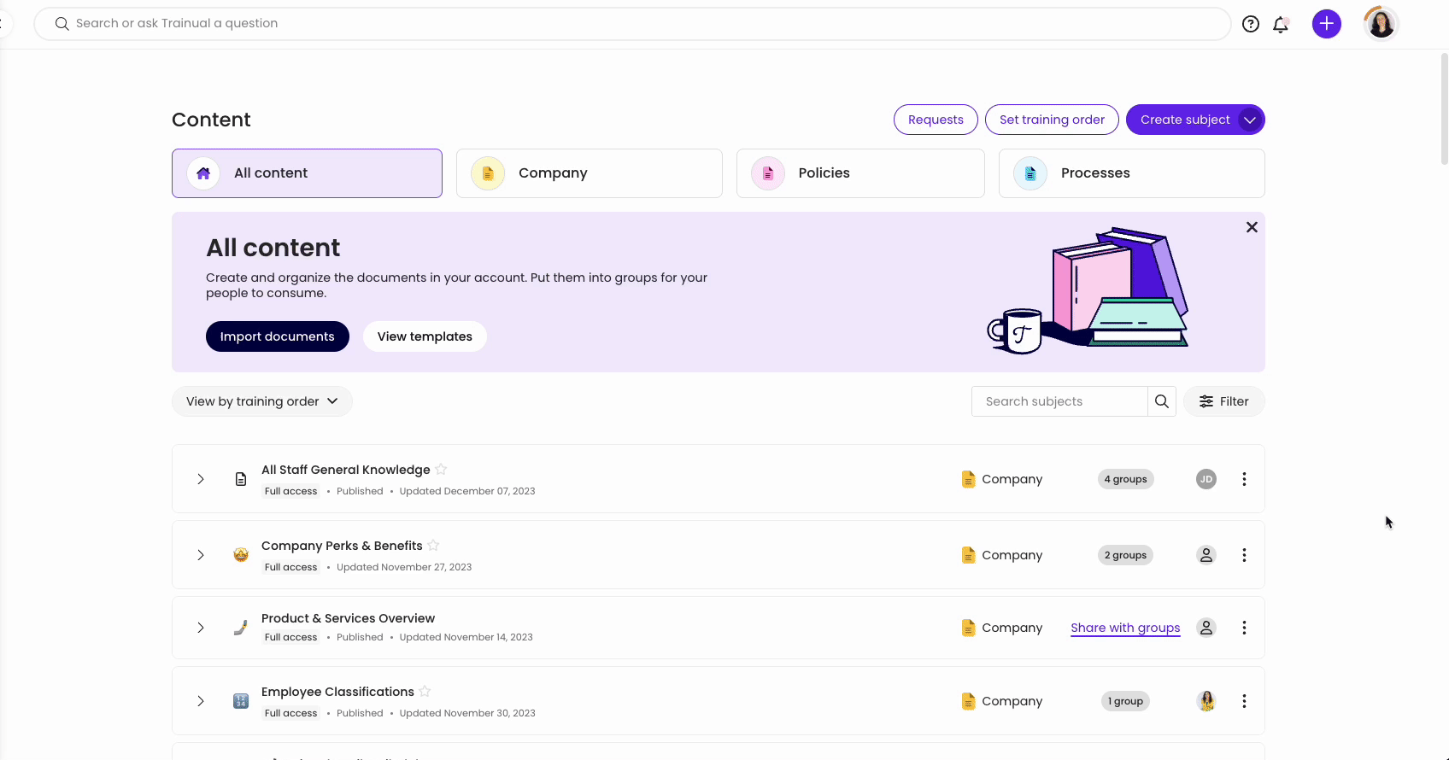This screenshot has height=760, width=1449.
Task: Open the notifications bell
Action: 1280,25
